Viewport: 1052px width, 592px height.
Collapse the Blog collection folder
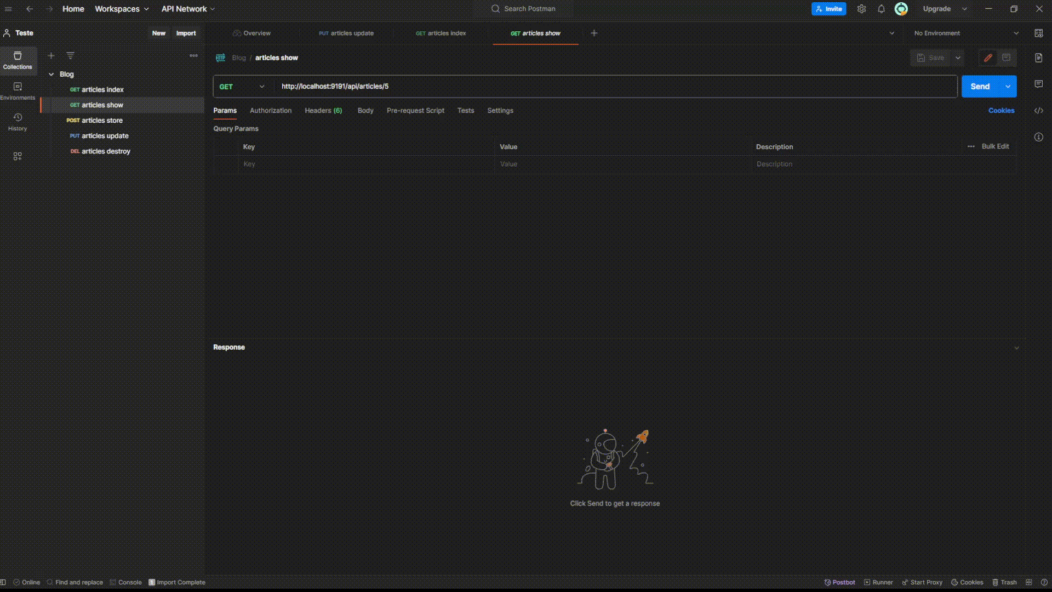[x=51, y=74]
